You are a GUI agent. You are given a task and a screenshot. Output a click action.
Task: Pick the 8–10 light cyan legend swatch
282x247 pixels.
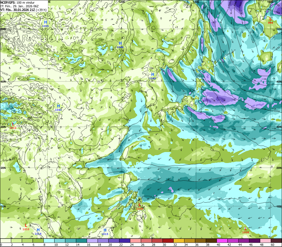pyautogui.click(x=49, y=241)
